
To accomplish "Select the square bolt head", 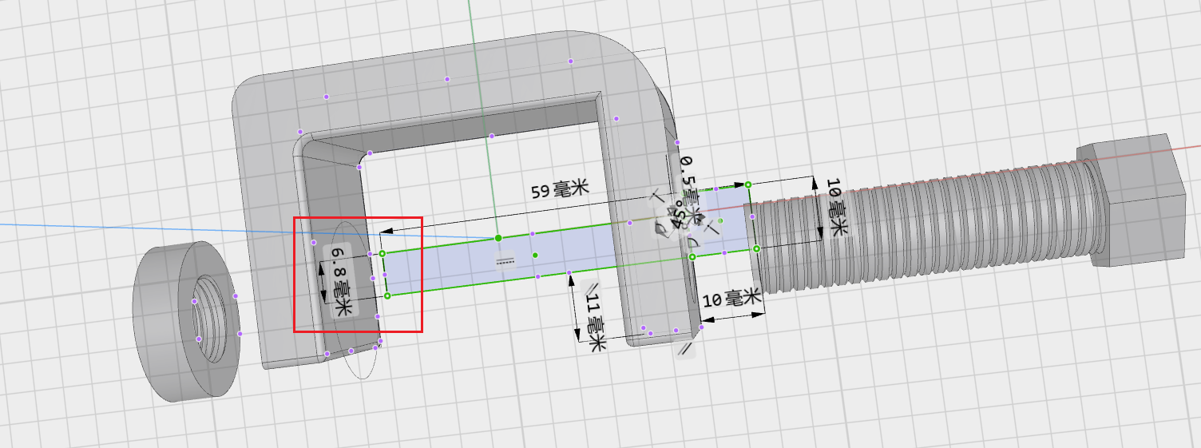I will point(1136,201).
